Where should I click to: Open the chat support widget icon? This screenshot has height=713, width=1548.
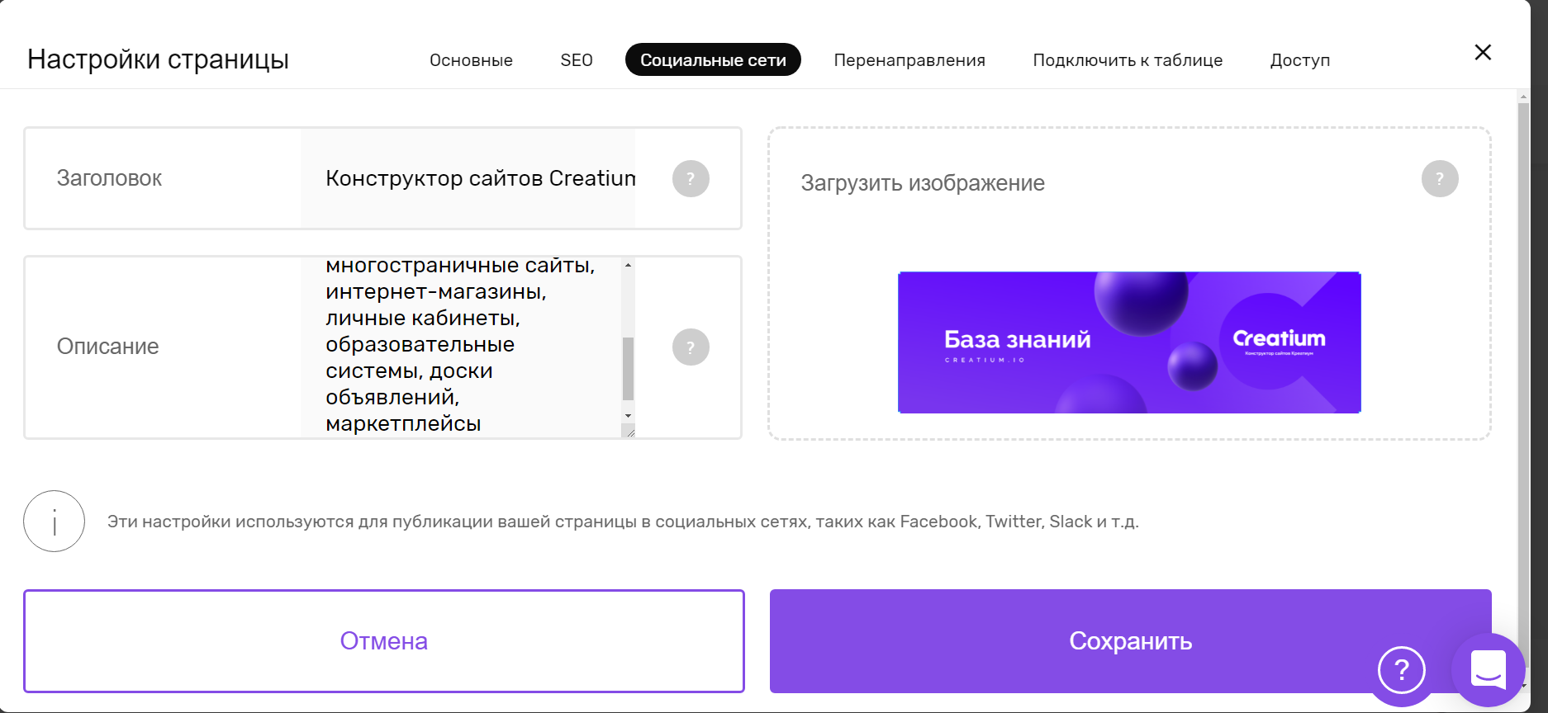(1489, 669)
